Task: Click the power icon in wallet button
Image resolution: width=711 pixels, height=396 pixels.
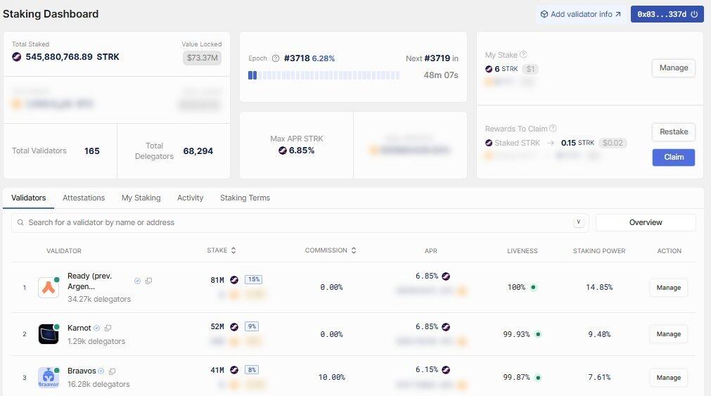Action: click(x=694, y=14)
